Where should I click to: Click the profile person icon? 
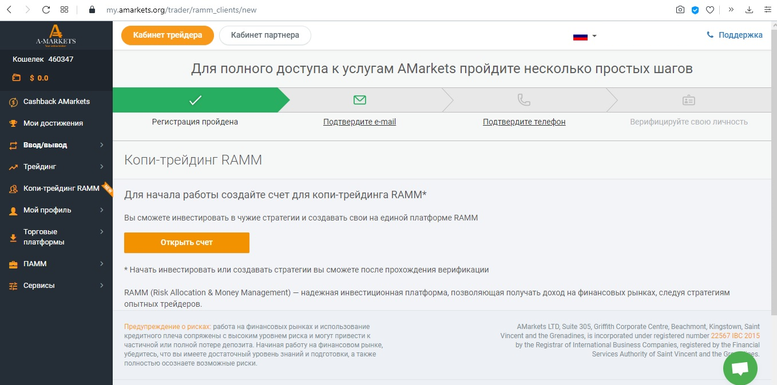point(14,210)
